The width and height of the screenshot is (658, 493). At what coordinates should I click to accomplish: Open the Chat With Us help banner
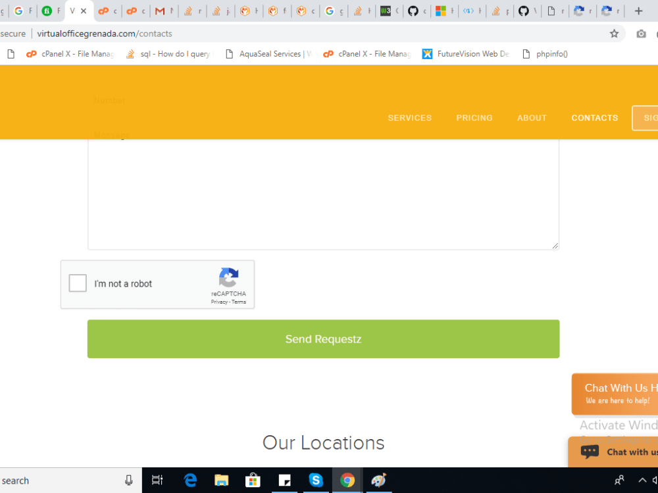615,394
